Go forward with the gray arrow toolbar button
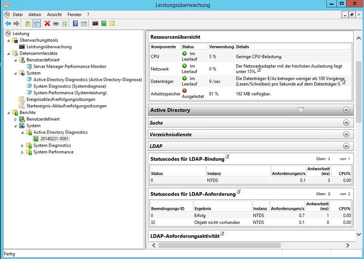The image size is (364, 259). point(16,24)
